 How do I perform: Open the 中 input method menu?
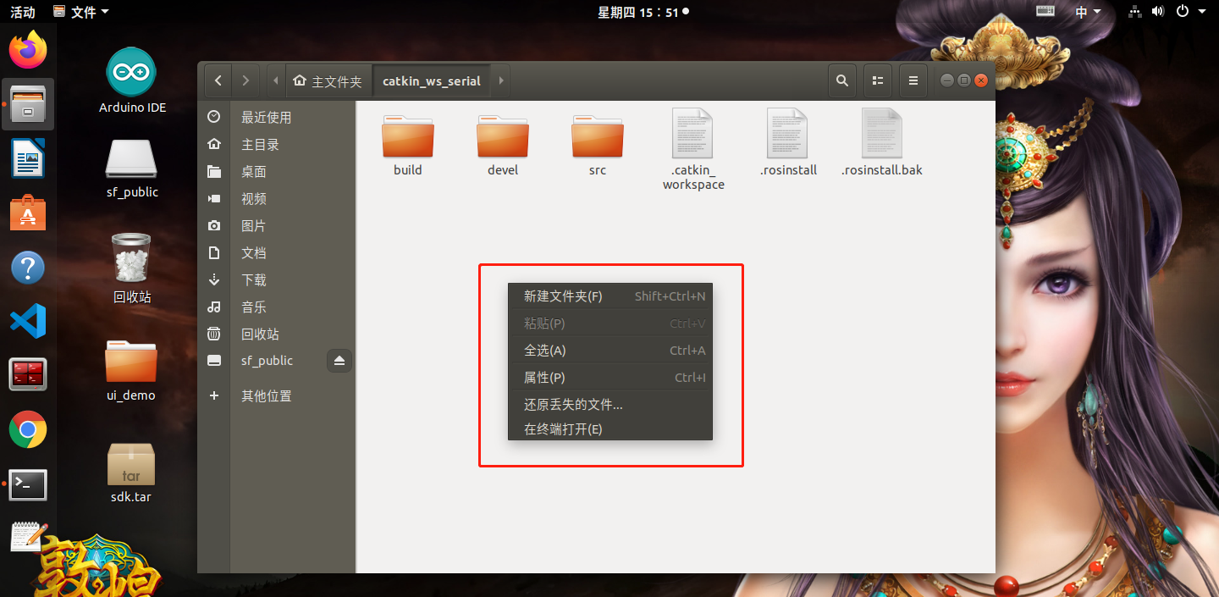tap(1088, 12)
